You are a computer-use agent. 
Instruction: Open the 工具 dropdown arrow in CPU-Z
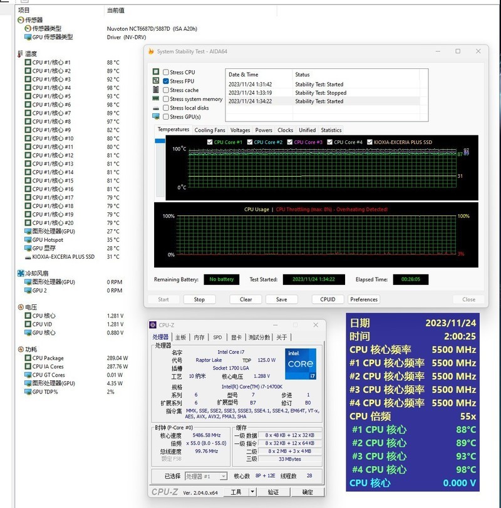point(252,492)
